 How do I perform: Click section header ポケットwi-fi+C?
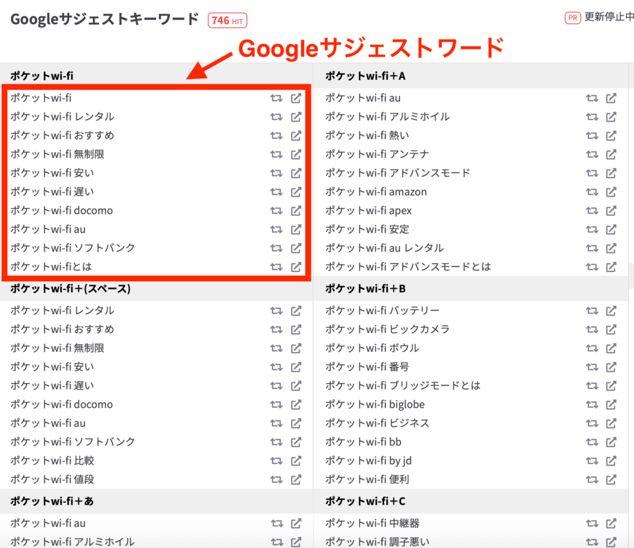click(365, 501)
